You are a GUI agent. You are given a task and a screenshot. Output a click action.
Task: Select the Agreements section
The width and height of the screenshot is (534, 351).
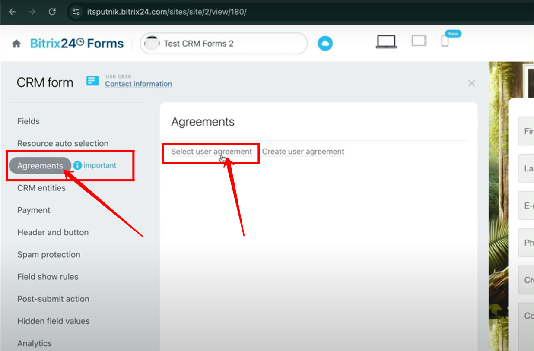pos(40,166)
